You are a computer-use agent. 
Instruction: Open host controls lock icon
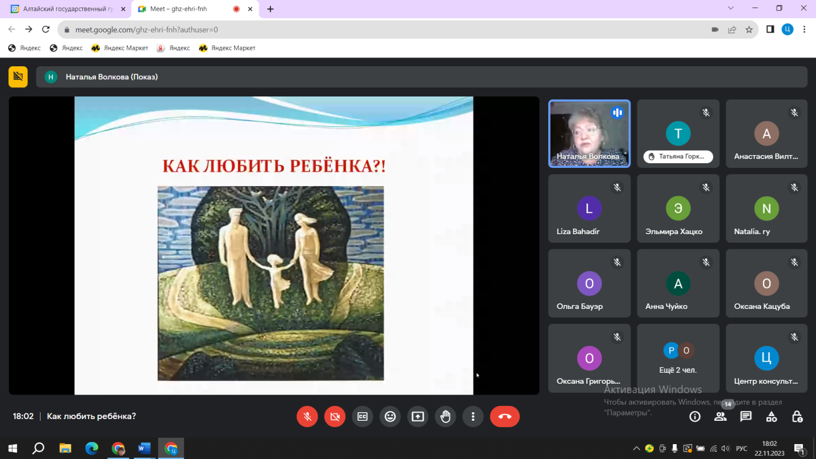797,417
